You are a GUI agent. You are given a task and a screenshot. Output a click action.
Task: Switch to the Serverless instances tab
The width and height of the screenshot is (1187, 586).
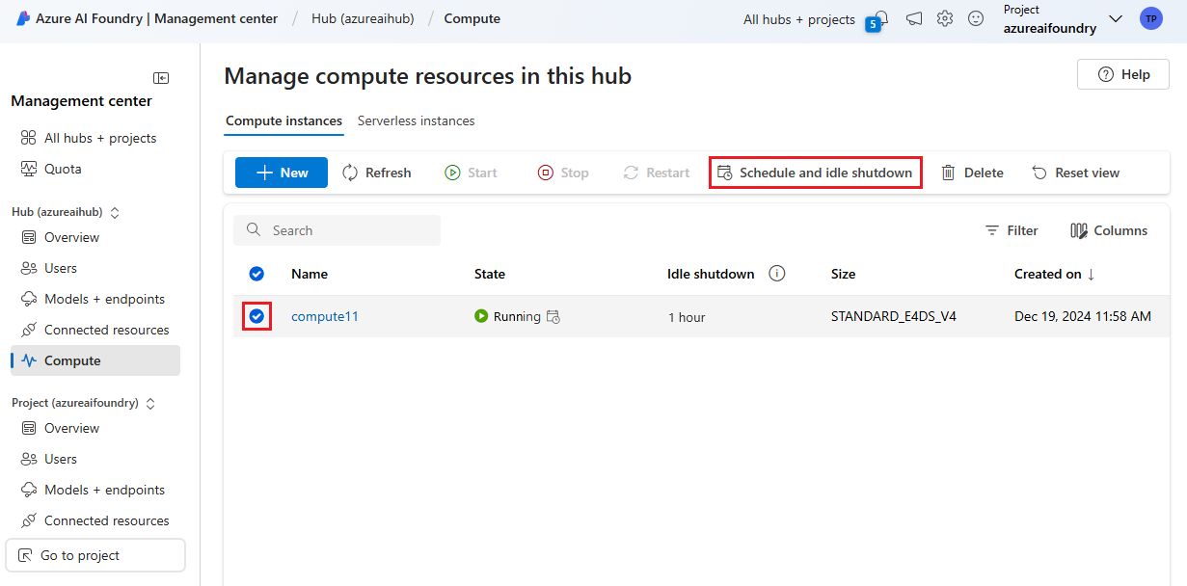pyautogui.click(x=416, y=121)
